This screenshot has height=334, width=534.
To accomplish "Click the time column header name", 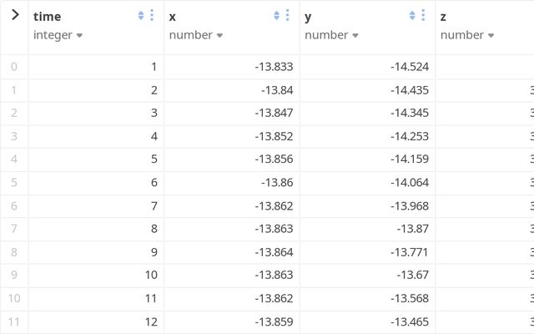I will tap(48, 17).
